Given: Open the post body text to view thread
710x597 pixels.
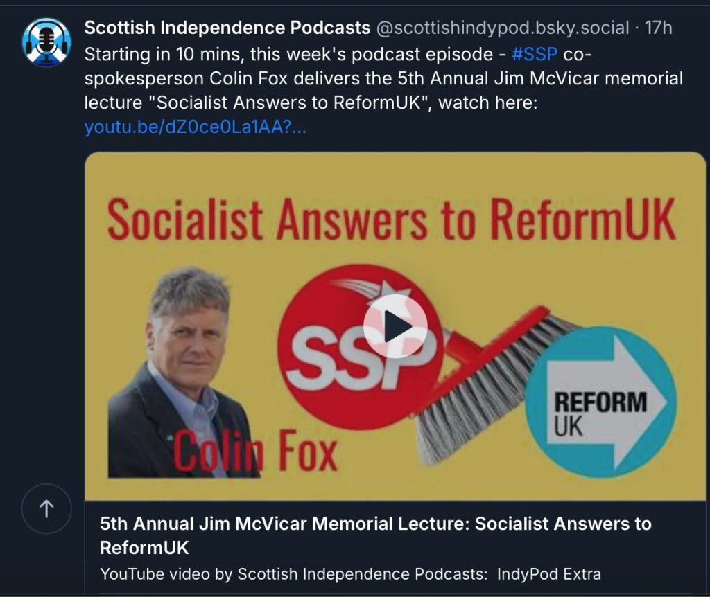Looking at the screenshot, I should (x=383, y=79).
